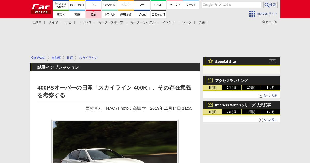The image size is (310, 163).
Task: Open the GAME Watch tab
Action: pyautogui.click(x=159, y=5)
